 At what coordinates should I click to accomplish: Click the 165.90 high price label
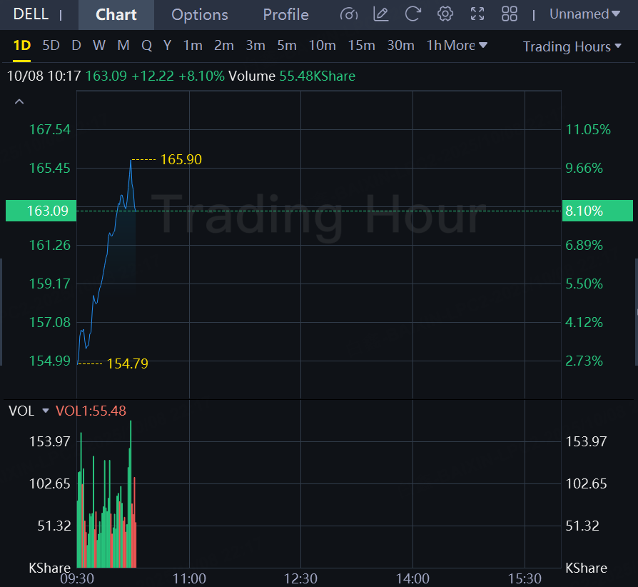tap(181, 159)
